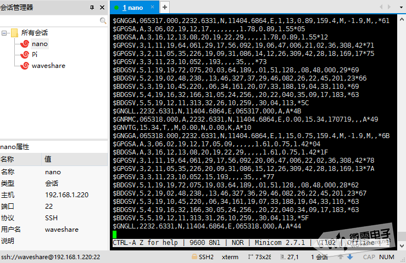Click the blue download arrow in status bar

coord(349,256)
